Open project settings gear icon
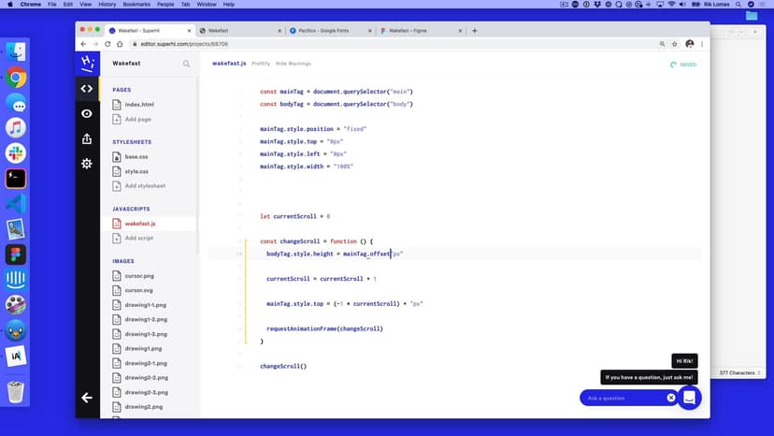774x436 pixels. pyautogui.click(x=87, y=164)
